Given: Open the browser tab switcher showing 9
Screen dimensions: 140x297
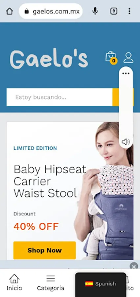Looking at the screenshot, I should [x=114, y=11].
